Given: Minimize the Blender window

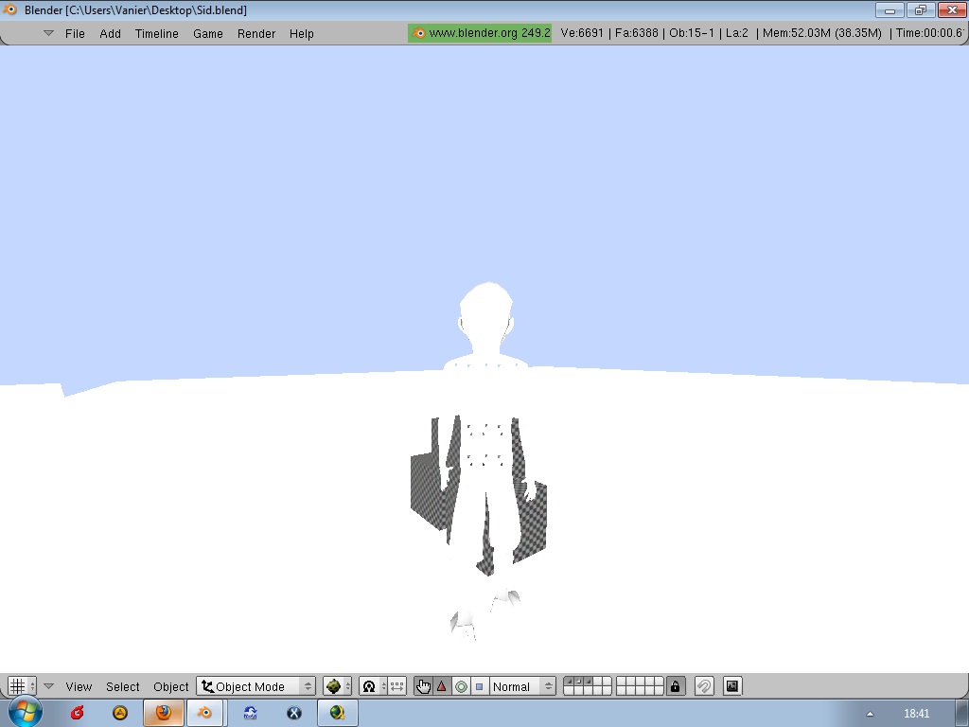Looking at the screenshot, I should click(890, 9).
